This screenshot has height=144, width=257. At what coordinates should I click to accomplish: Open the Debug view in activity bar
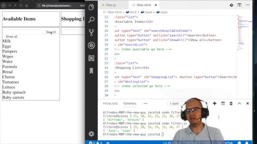point(91,45)
